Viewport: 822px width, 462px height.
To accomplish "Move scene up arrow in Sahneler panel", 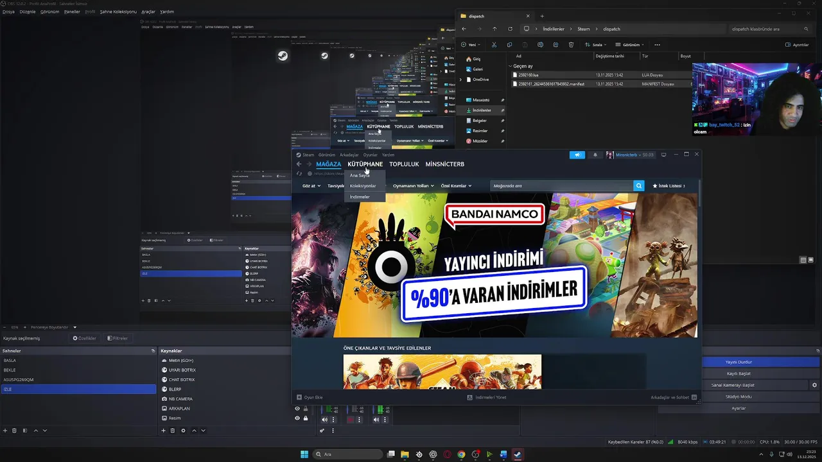I will [x=36, y=431].
